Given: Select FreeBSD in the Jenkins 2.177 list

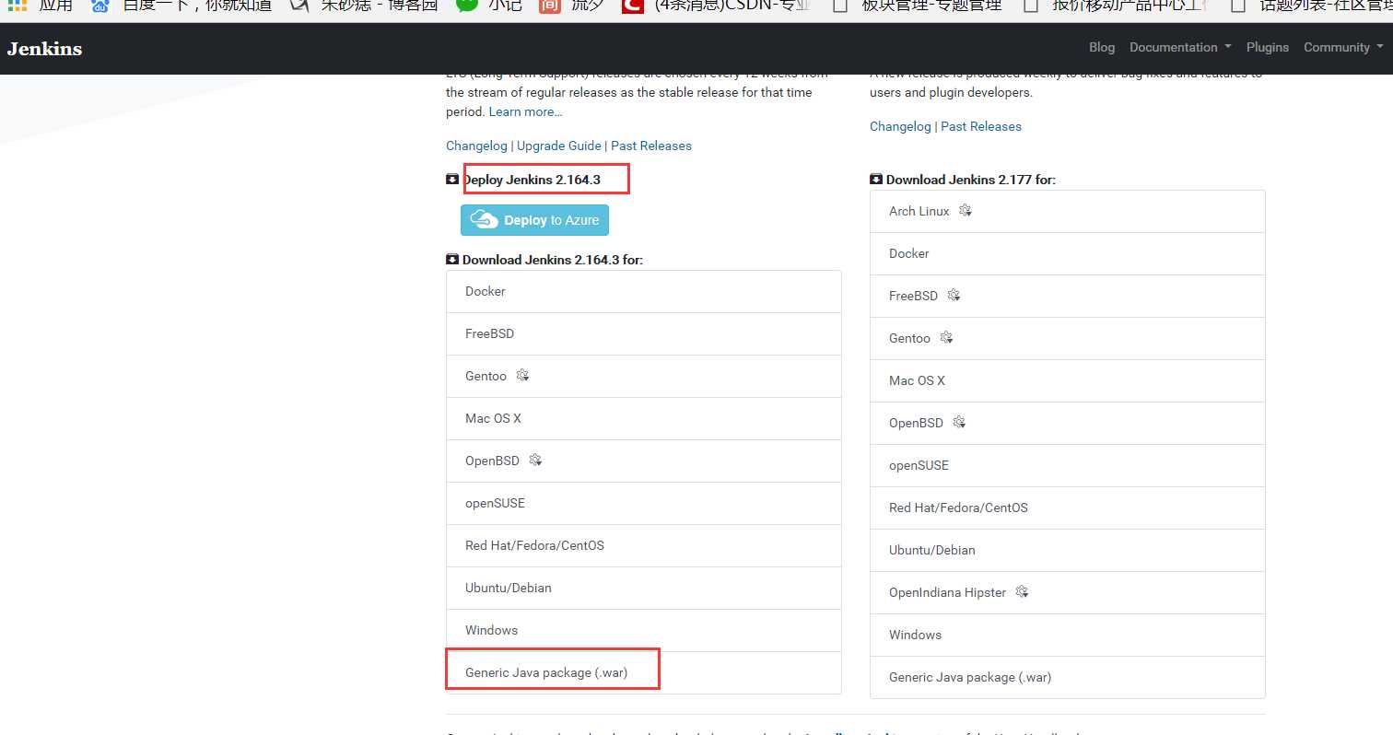Looking at the screenshot, I should pyautogui.click(x=1068, y=296).
